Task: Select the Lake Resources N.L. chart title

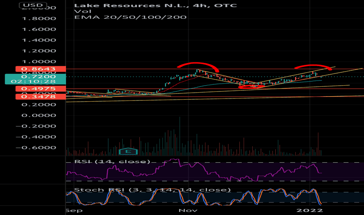Action: pos(155,5)
